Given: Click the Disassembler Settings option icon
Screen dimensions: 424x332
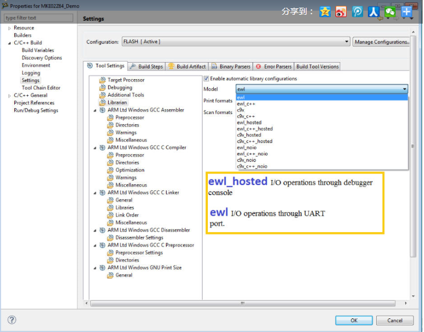Looking at the screenshot, I should coord(110,237).
